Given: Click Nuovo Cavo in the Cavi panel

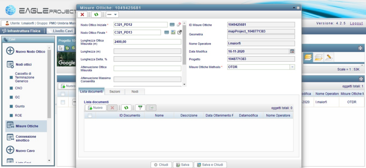Looking at the screenshot, I should (x=25, y=151).
